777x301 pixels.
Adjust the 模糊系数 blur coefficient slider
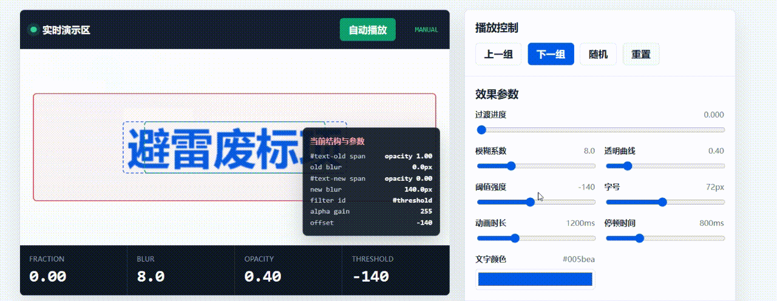click(535, 166)
